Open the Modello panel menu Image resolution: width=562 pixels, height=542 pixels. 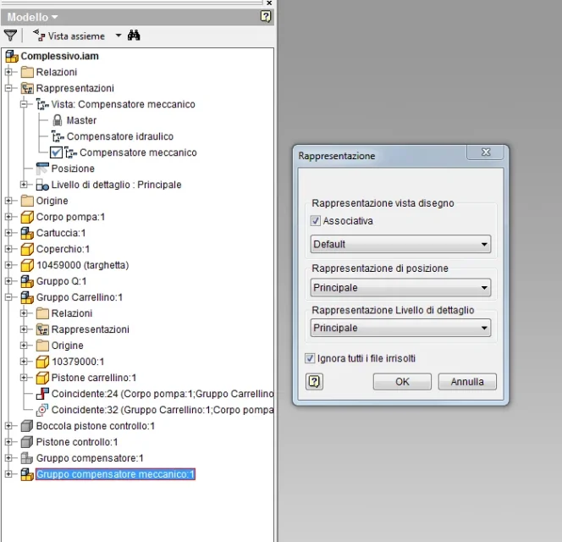point(32,17)
